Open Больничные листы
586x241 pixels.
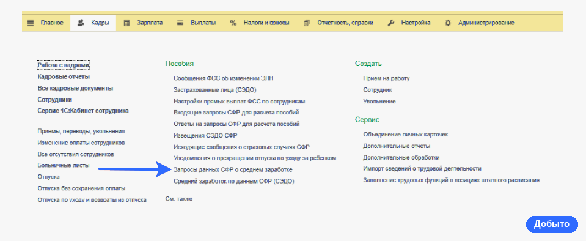64,165
